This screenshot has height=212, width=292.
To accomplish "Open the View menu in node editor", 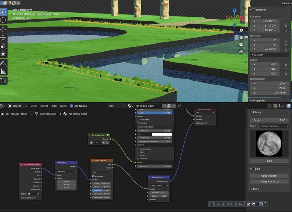I will click(x=34, y=106).
